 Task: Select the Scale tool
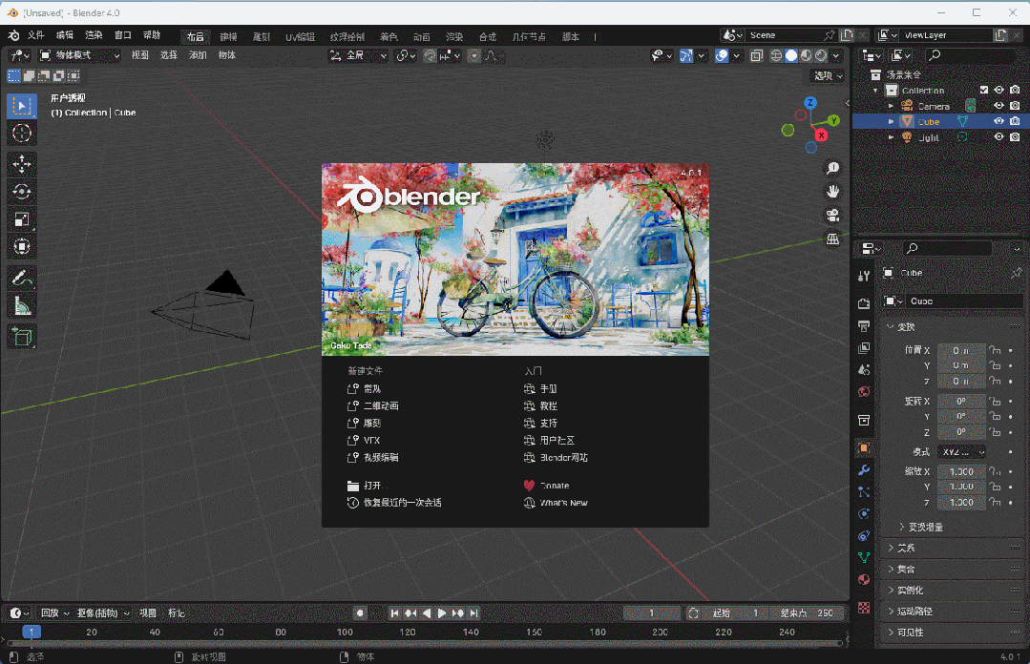[x=22, y=219]
